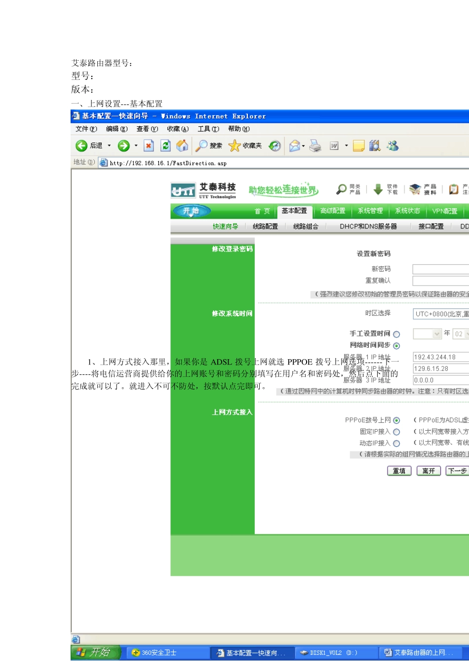Open the 帮助(H) menu

[x=239, y=129]
